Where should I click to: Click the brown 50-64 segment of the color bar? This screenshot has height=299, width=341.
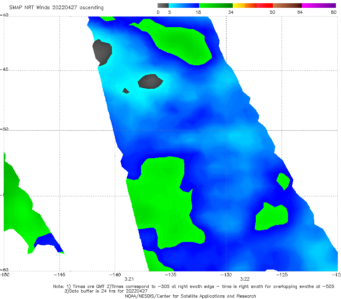coord(287,6)
